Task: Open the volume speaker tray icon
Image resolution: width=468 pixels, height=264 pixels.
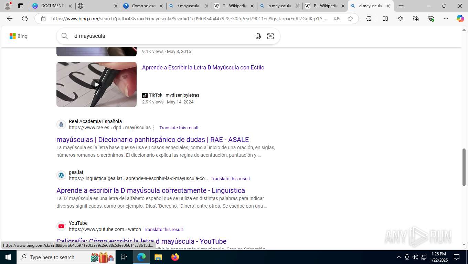Action: point(415,257)
